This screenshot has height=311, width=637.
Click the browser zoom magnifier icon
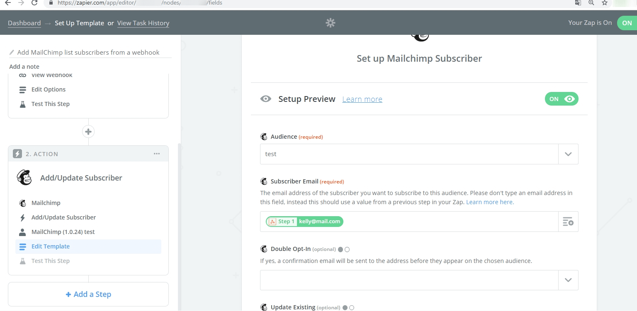point(591,2)
